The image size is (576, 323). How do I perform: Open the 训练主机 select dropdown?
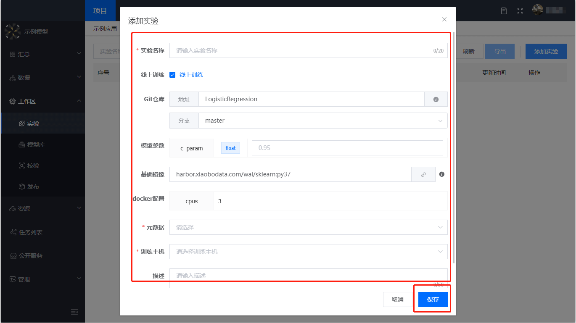pyautogui.click(x=309, y=252)
